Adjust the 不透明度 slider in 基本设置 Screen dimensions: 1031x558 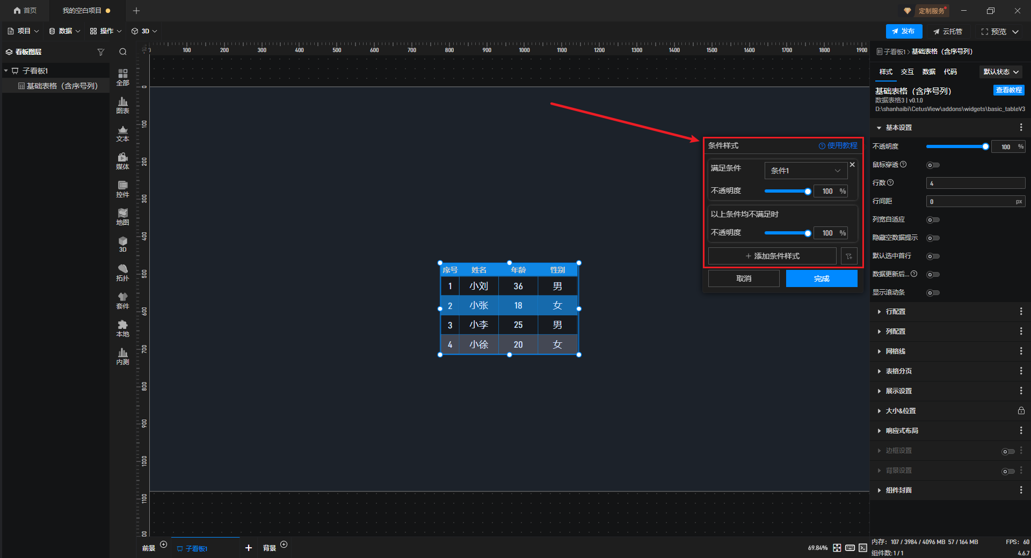(x=956, y=146)
